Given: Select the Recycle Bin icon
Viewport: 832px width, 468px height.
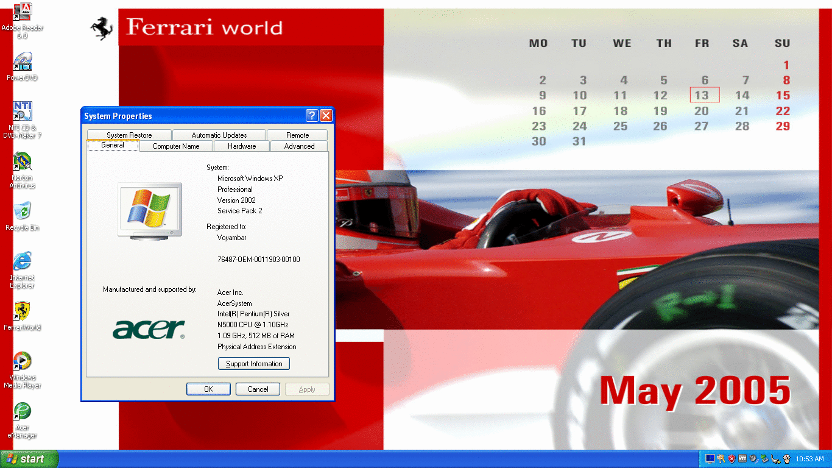Looking at the screenshot, I should [23, 211].
